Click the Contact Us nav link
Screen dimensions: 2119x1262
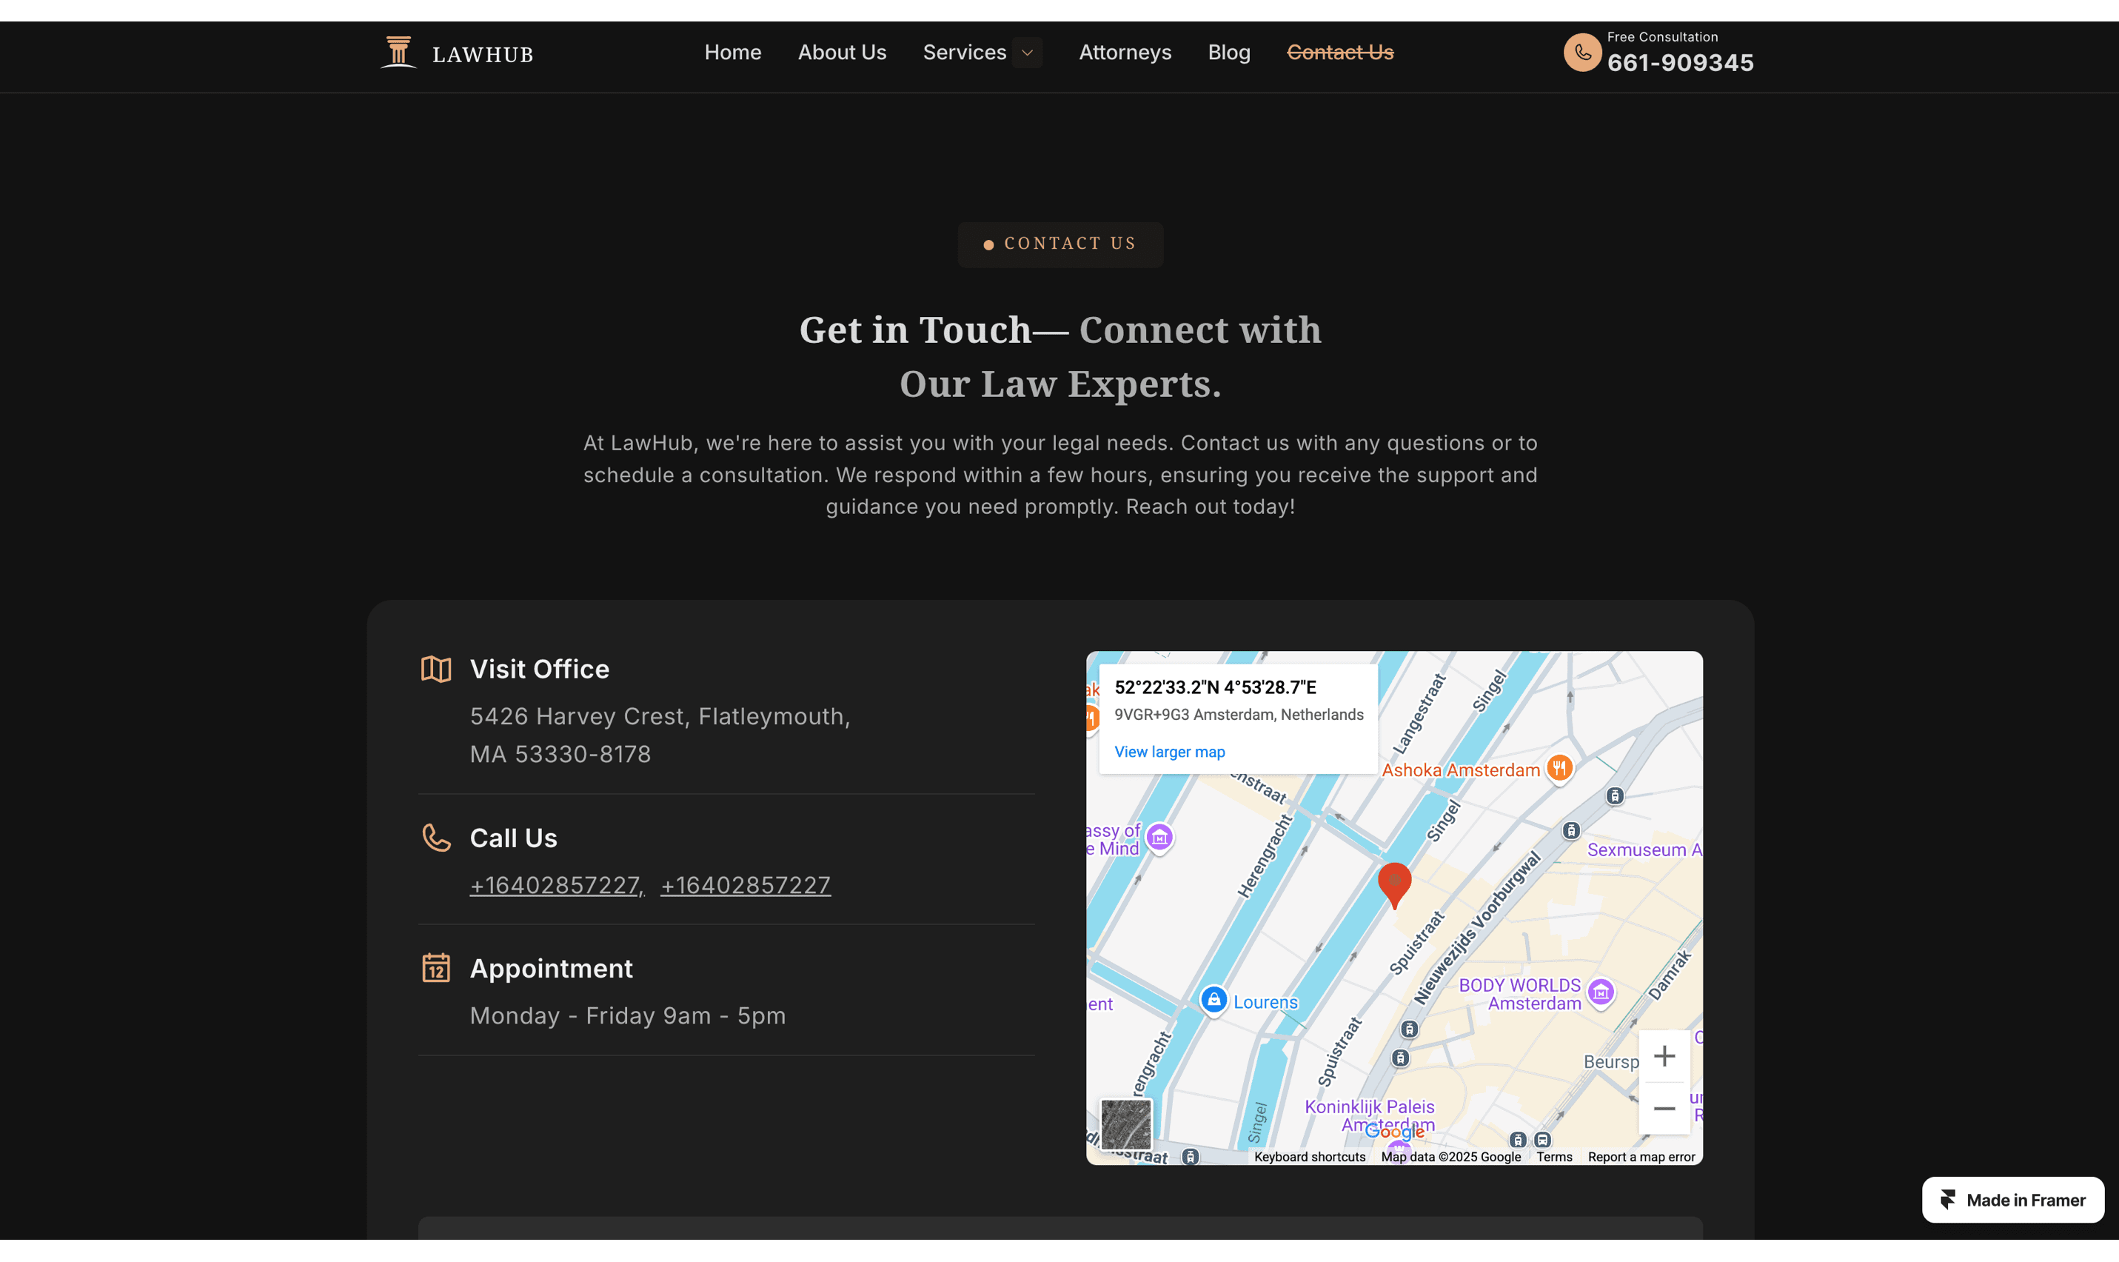pos(1339,53)
